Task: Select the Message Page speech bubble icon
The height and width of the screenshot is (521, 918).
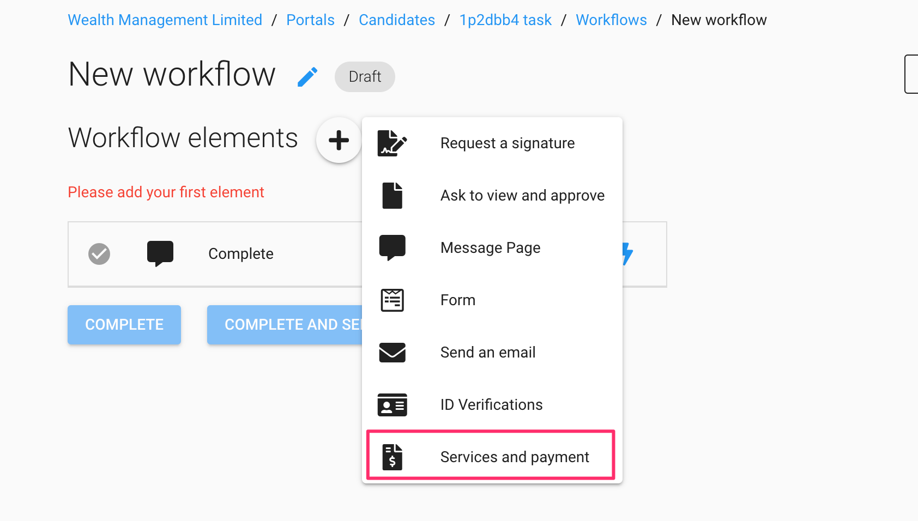Action: pyautogui.click(x=392, y=247)
